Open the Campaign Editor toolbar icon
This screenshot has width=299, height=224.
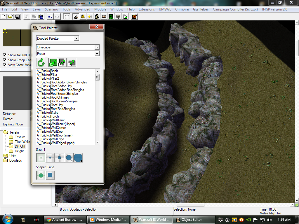coord(104,17)
